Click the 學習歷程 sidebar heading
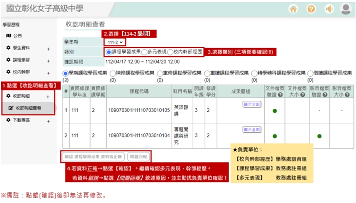 coord(11,25)
